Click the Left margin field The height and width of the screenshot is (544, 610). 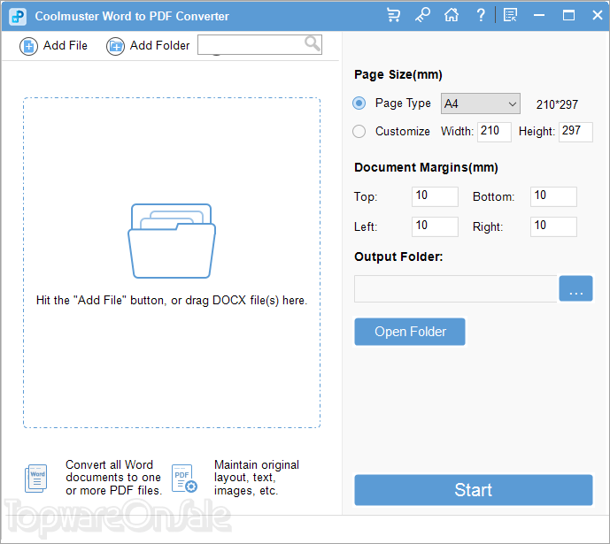pyautogui.click(x=435, y=226)
